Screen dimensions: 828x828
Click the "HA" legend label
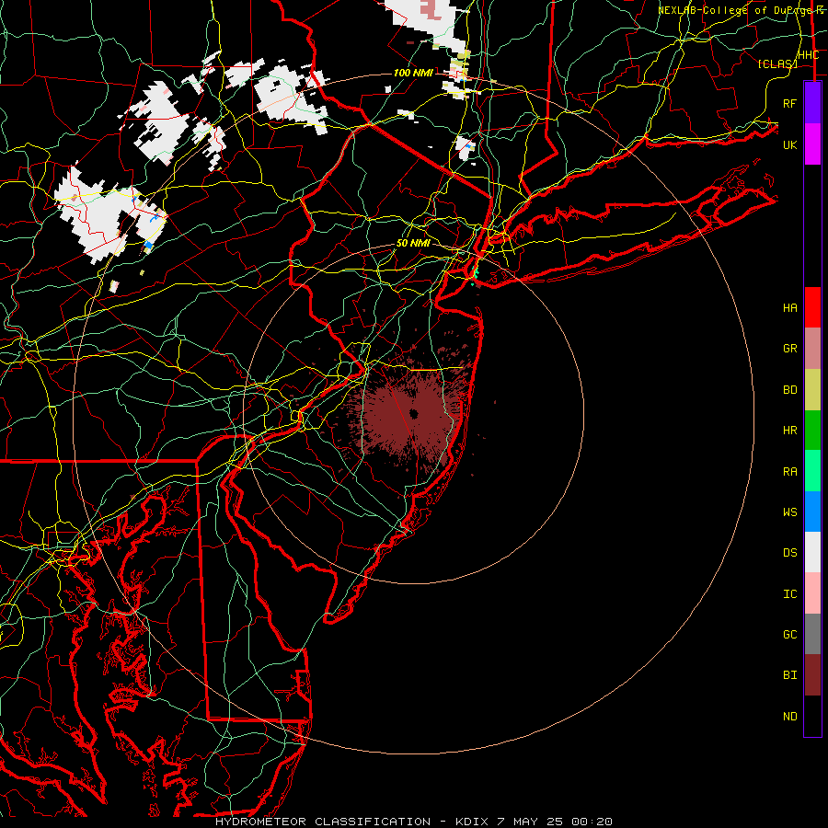(x=790, y=308)
